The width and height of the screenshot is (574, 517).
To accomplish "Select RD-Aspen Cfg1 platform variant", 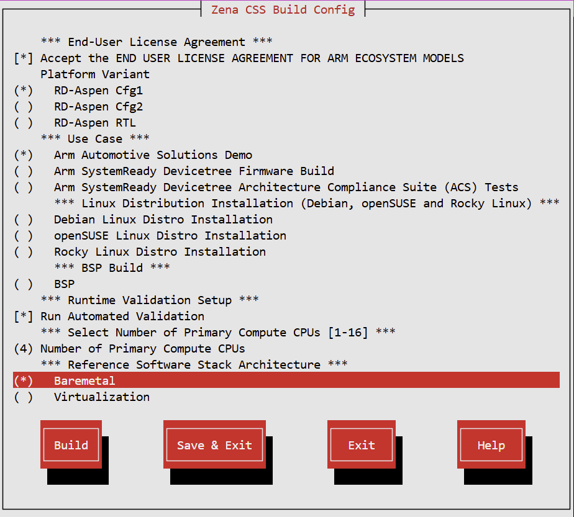I will click(78, 91).
